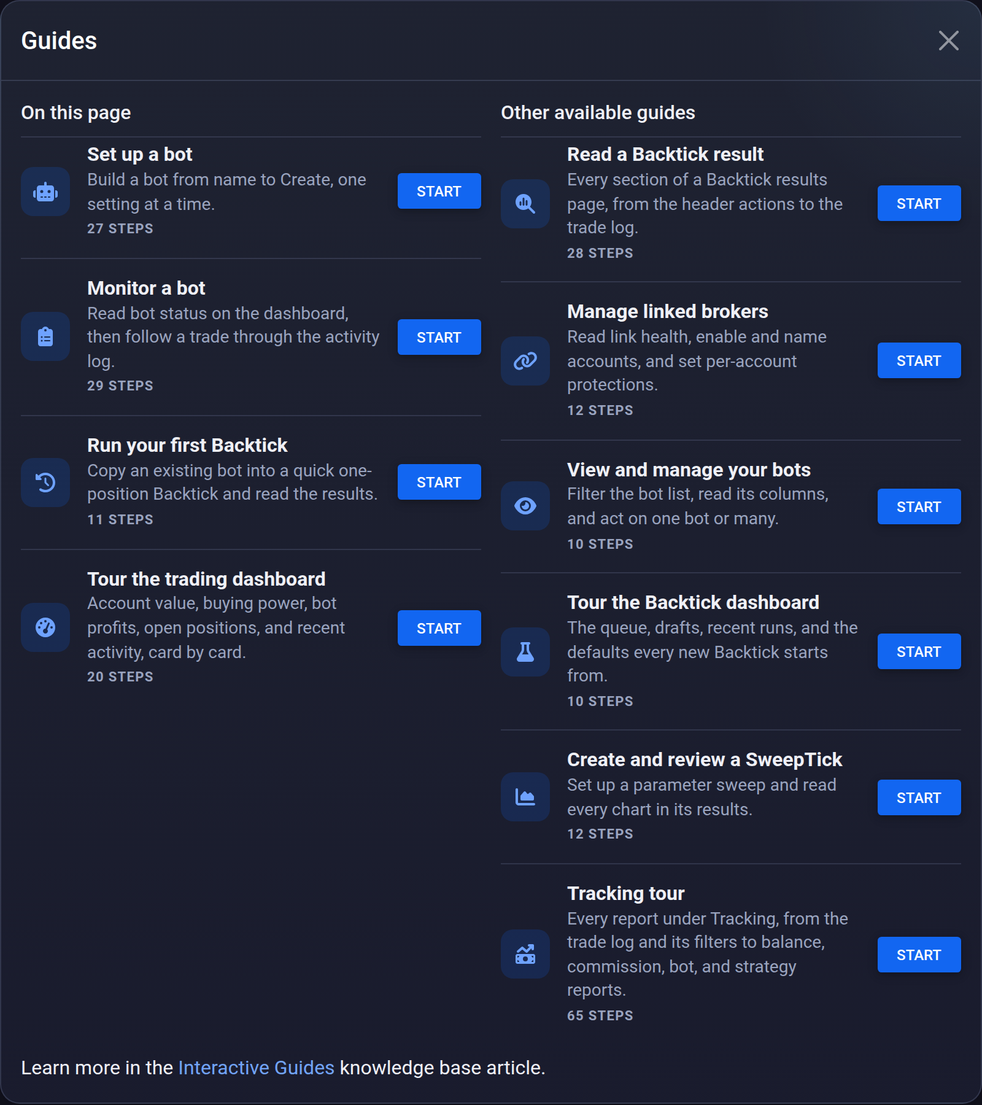Click the money chart icon for Tracking tour
Viewport: 982px width, 1105px height.
pos(525,954)
